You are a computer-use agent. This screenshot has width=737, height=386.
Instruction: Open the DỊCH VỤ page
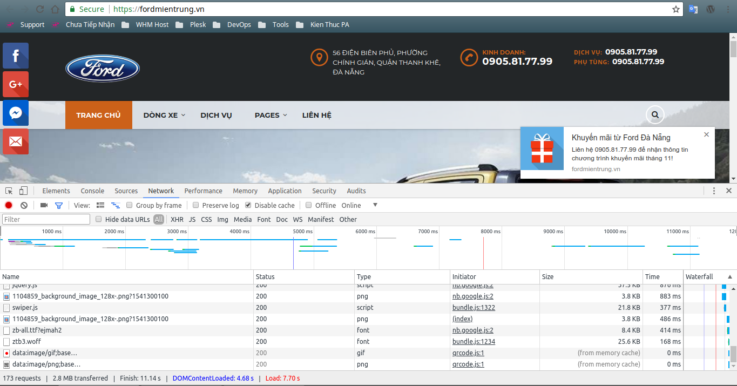(x=216, y=115)
